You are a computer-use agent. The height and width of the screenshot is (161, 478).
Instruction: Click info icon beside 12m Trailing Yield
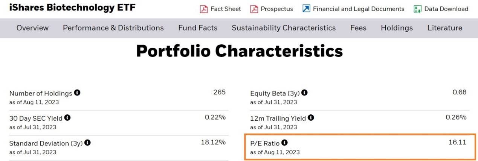click(311, 118)
